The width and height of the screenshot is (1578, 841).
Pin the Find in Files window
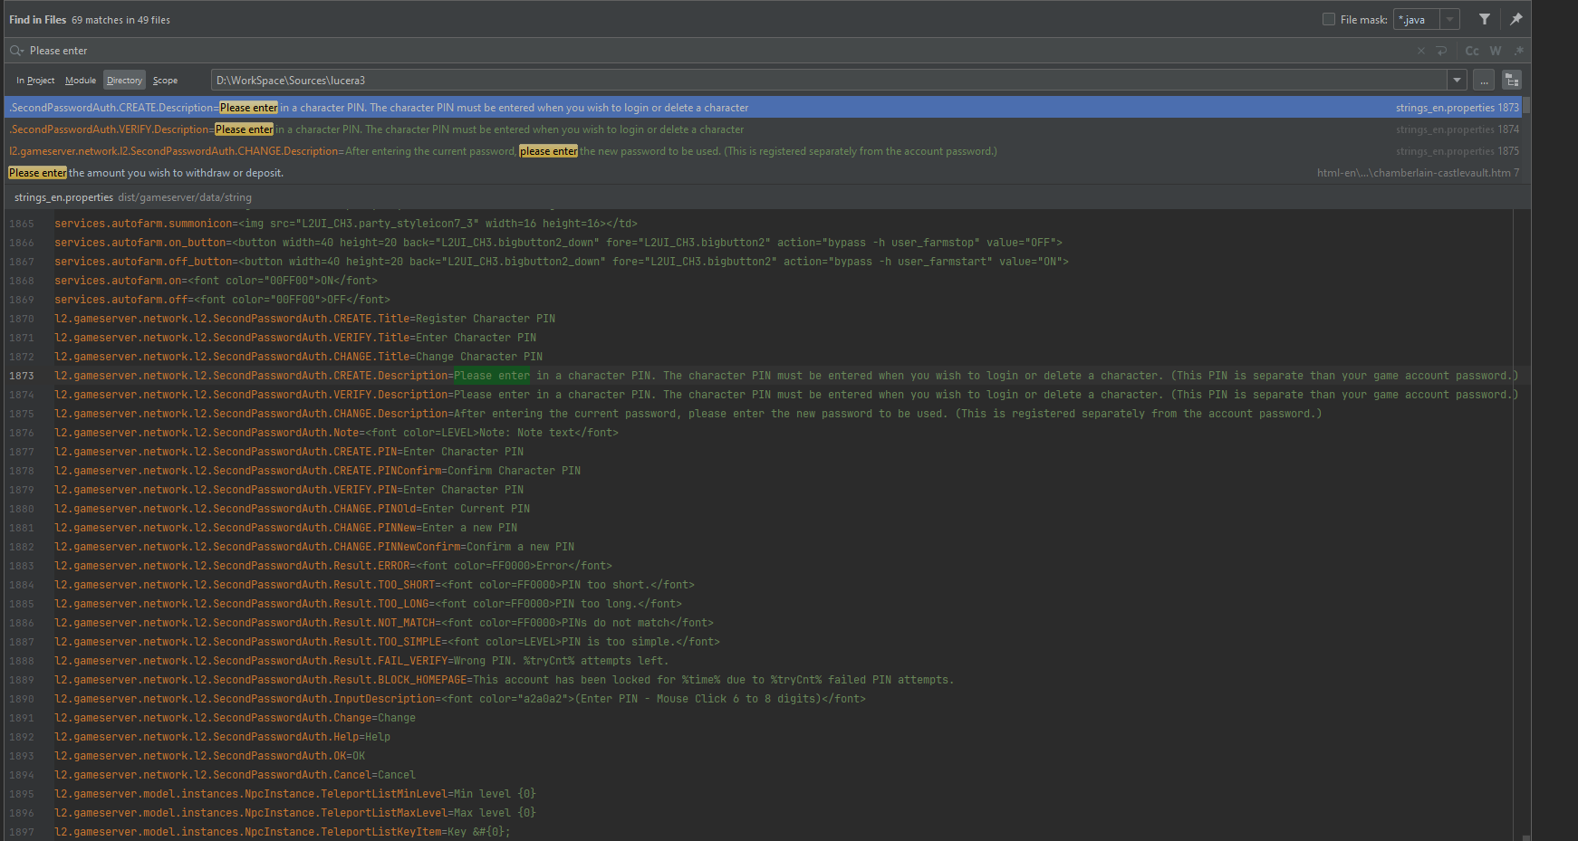[1515, 19]
